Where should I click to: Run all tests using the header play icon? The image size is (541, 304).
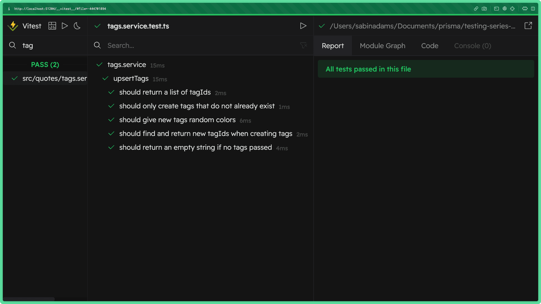(65, 26)
